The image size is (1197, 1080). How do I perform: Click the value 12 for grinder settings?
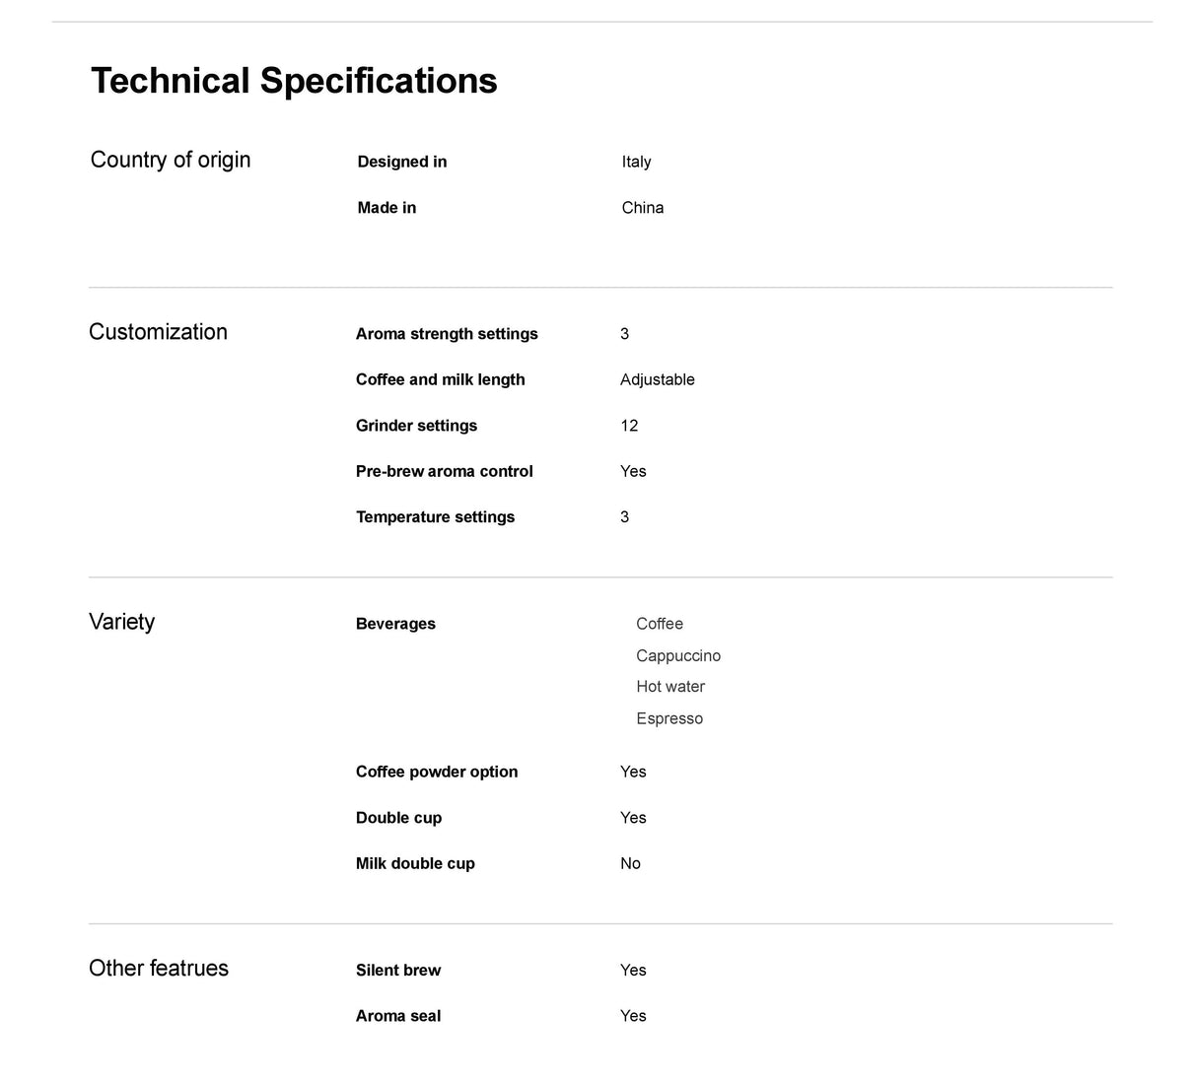click(x=629, y=426)
